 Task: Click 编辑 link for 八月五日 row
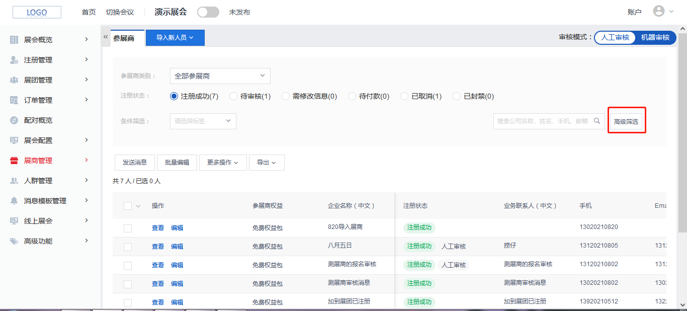point(177,247)
